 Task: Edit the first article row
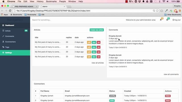[89, 42]
